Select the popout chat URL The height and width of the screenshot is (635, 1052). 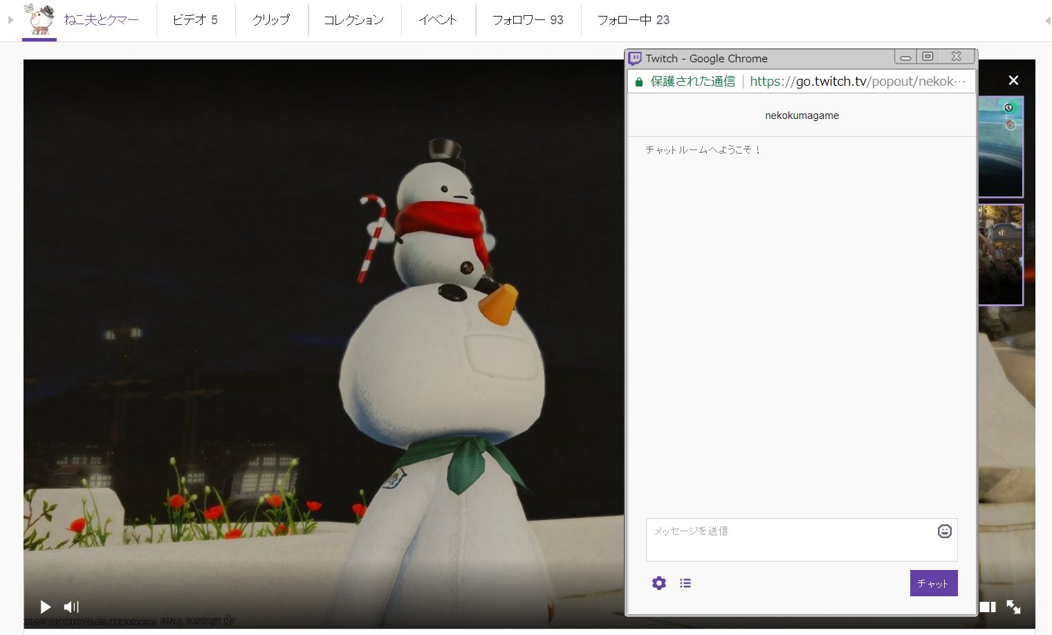point(858,81)
